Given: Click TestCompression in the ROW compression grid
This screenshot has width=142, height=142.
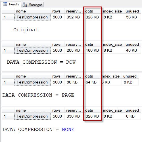Looking at the screenshot, I should tap(33, 50).
